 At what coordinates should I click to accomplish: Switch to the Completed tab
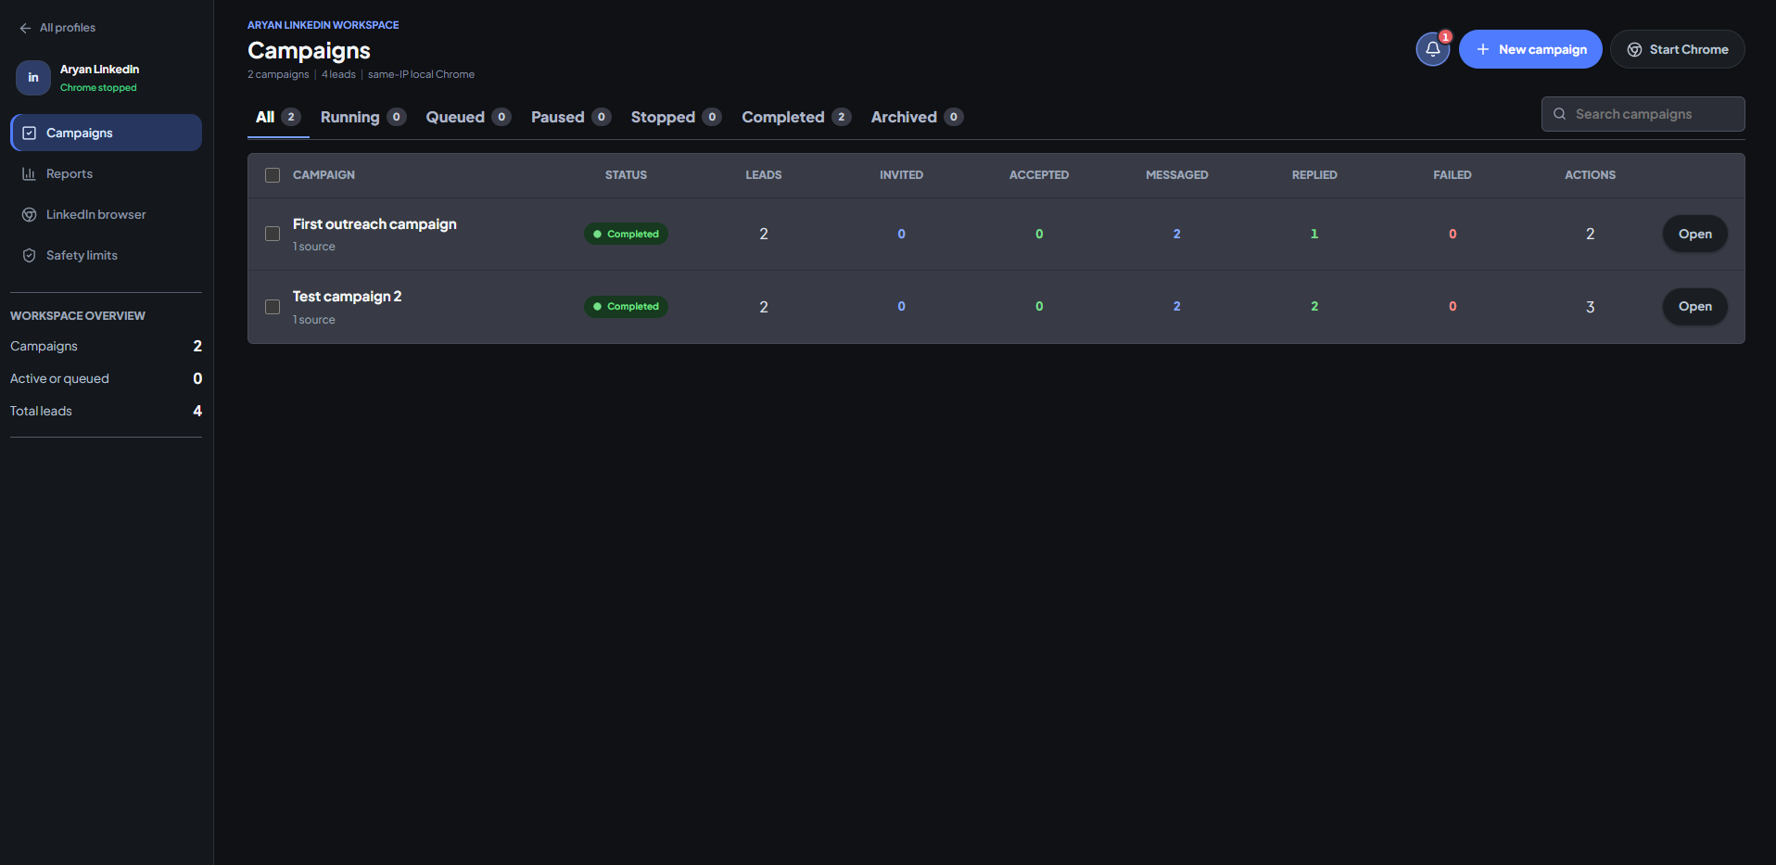tap(795, 117)
